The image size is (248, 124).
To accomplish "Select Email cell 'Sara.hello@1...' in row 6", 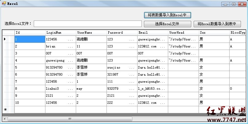I will (x=153, y=74).
